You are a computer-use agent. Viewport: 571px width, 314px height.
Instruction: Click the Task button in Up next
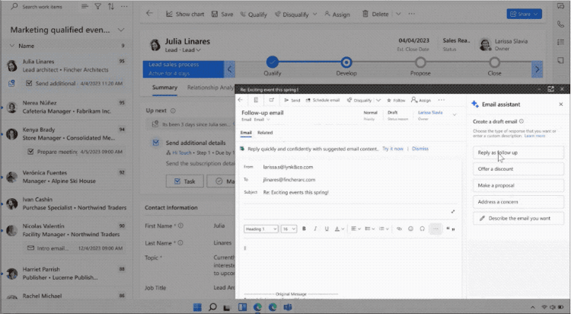tap(185, 181)
